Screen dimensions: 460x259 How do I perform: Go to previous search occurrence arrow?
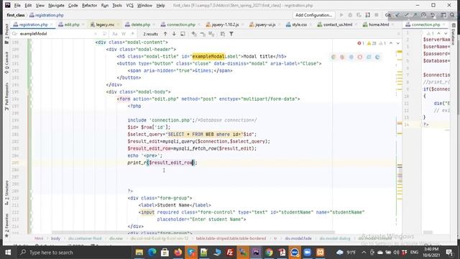165,34
